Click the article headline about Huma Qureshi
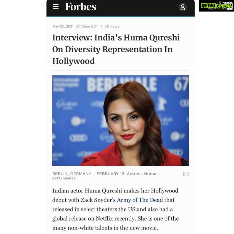 [x=116, y=49]
